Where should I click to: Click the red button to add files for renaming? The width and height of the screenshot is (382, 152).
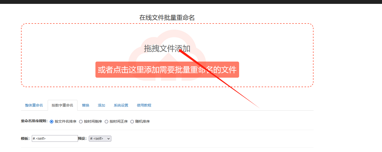167,69
